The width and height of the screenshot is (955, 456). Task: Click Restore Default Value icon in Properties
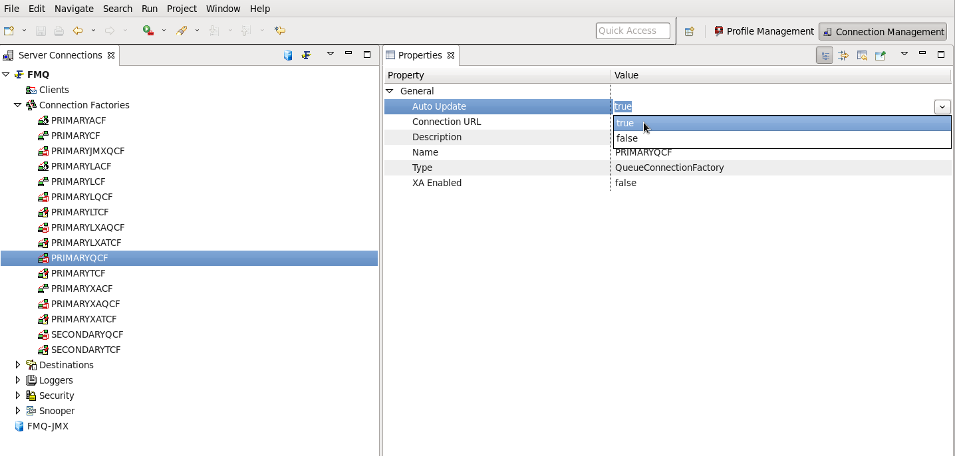(x=862, y=56)
